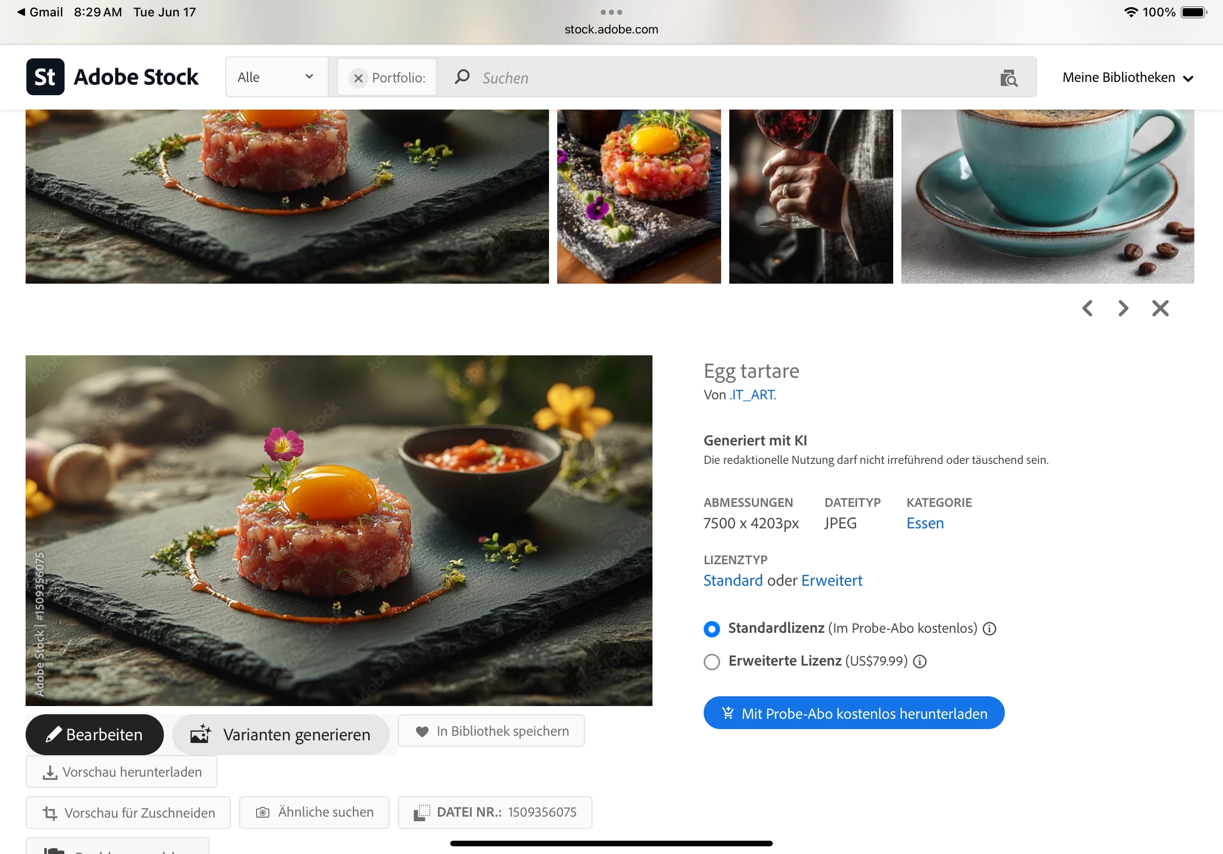This screenshot has height=854, width=1223.
Task: Open the Essen category link
Action: [x=925, y=523]
